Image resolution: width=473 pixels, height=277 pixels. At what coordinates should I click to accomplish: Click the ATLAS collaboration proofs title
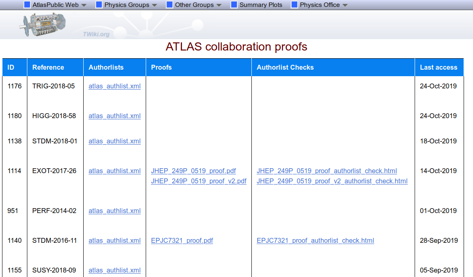click(x=236, y=47)
